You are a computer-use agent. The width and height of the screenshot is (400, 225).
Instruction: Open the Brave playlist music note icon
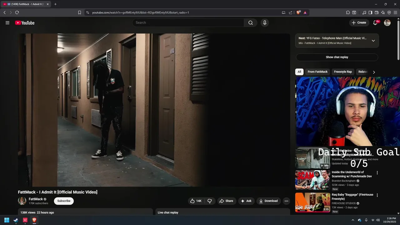364,12
